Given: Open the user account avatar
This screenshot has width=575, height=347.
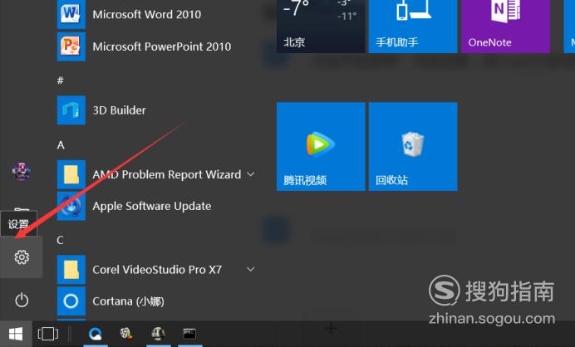Looking at the screenshot, I should [x=22, y=171].
